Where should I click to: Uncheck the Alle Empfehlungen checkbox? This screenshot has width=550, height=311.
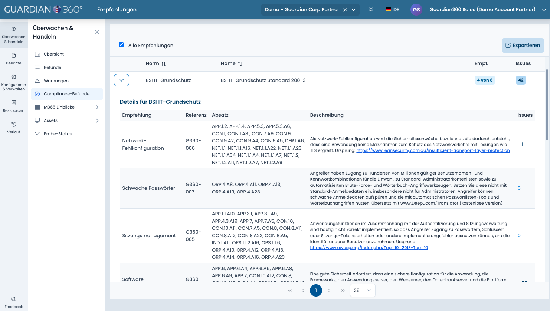(x=121, y=45)
